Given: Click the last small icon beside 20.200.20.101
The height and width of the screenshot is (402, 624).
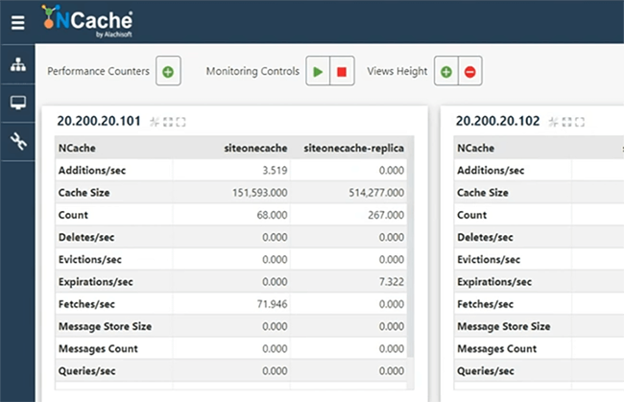Looking at the screenshot, I should [x=180, y=122].
